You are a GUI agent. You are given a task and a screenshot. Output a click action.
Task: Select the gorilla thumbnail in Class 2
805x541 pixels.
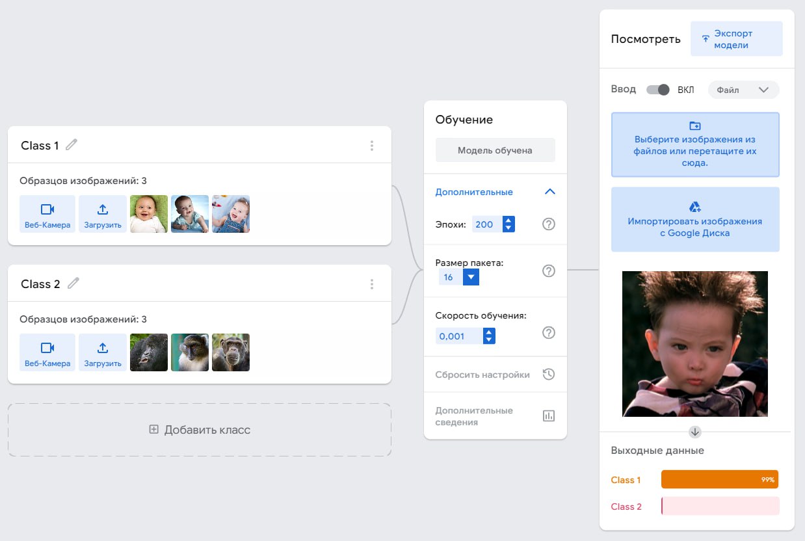click(x=149, y=352)
